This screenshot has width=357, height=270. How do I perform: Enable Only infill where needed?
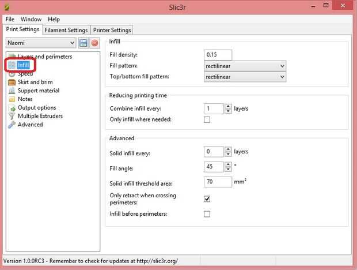pyautogui.click(x=207, y=120)
